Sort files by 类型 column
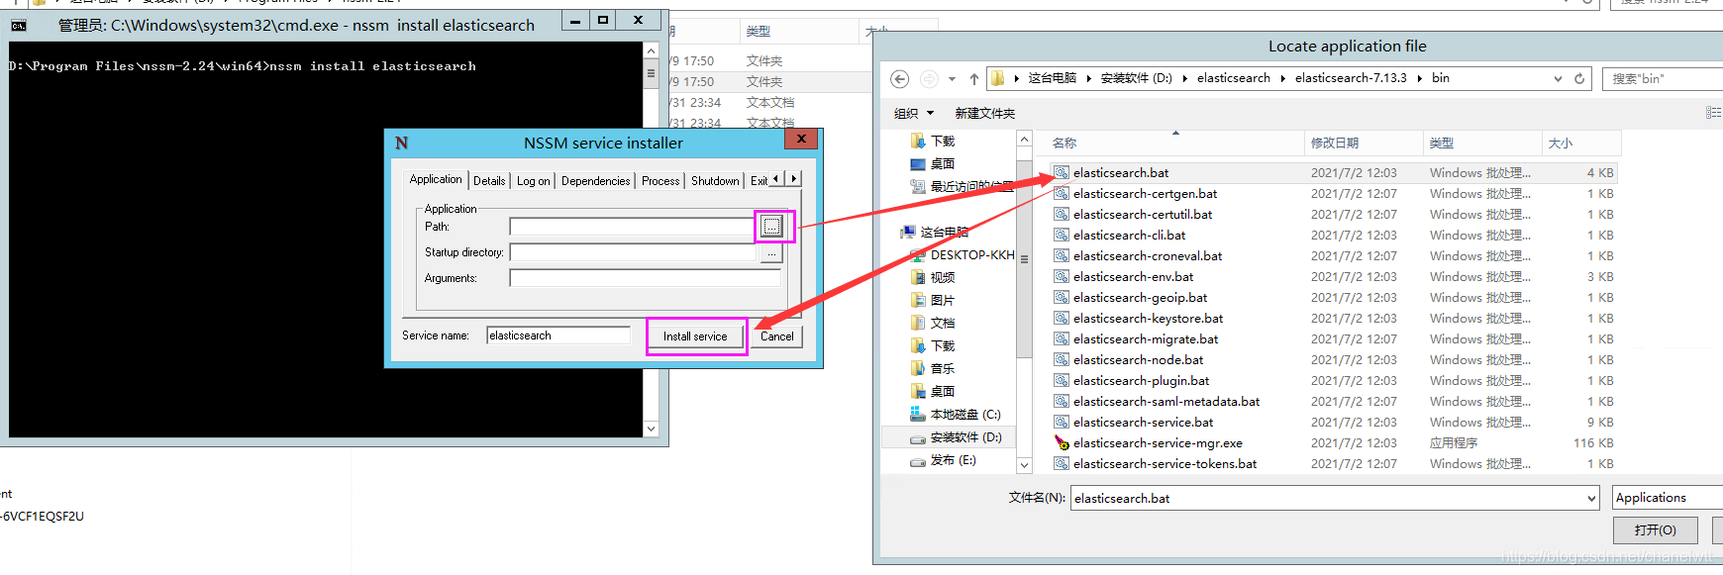 tap(1482, 144)
